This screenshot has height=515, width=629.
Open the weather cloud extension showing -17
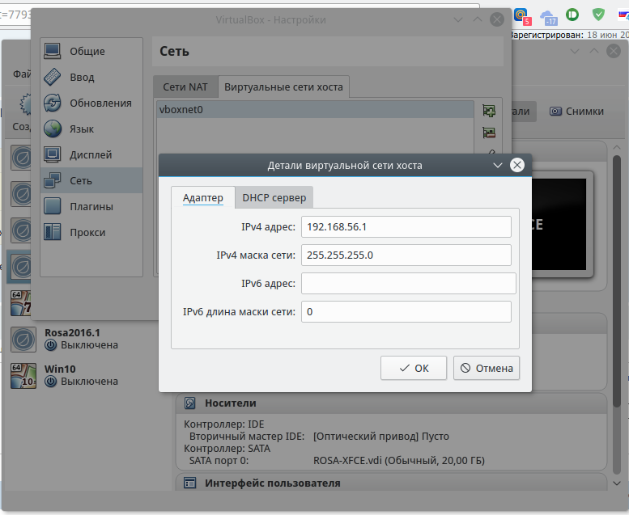coord(549,18)
